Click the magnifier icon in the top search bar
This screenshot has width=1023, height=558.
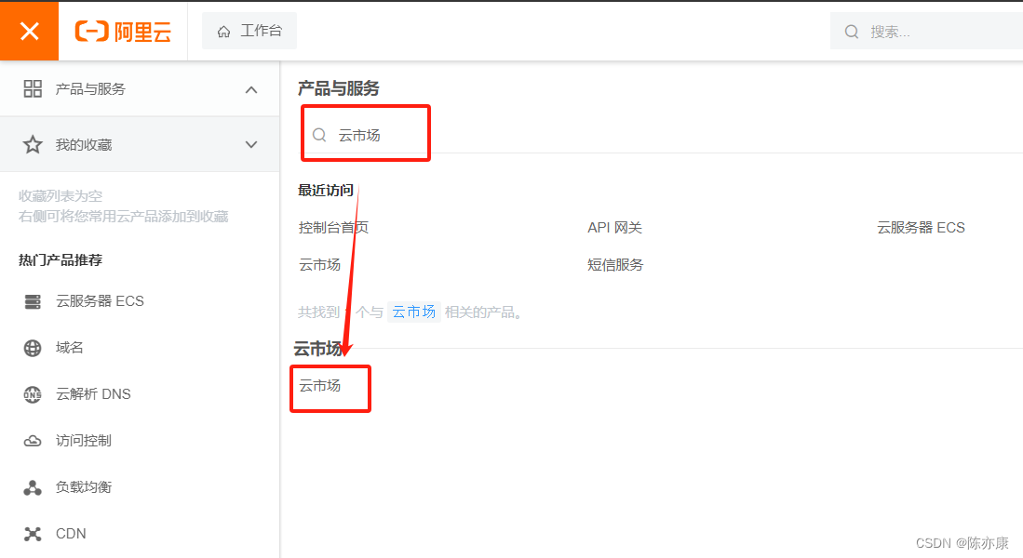pos(852,32)
